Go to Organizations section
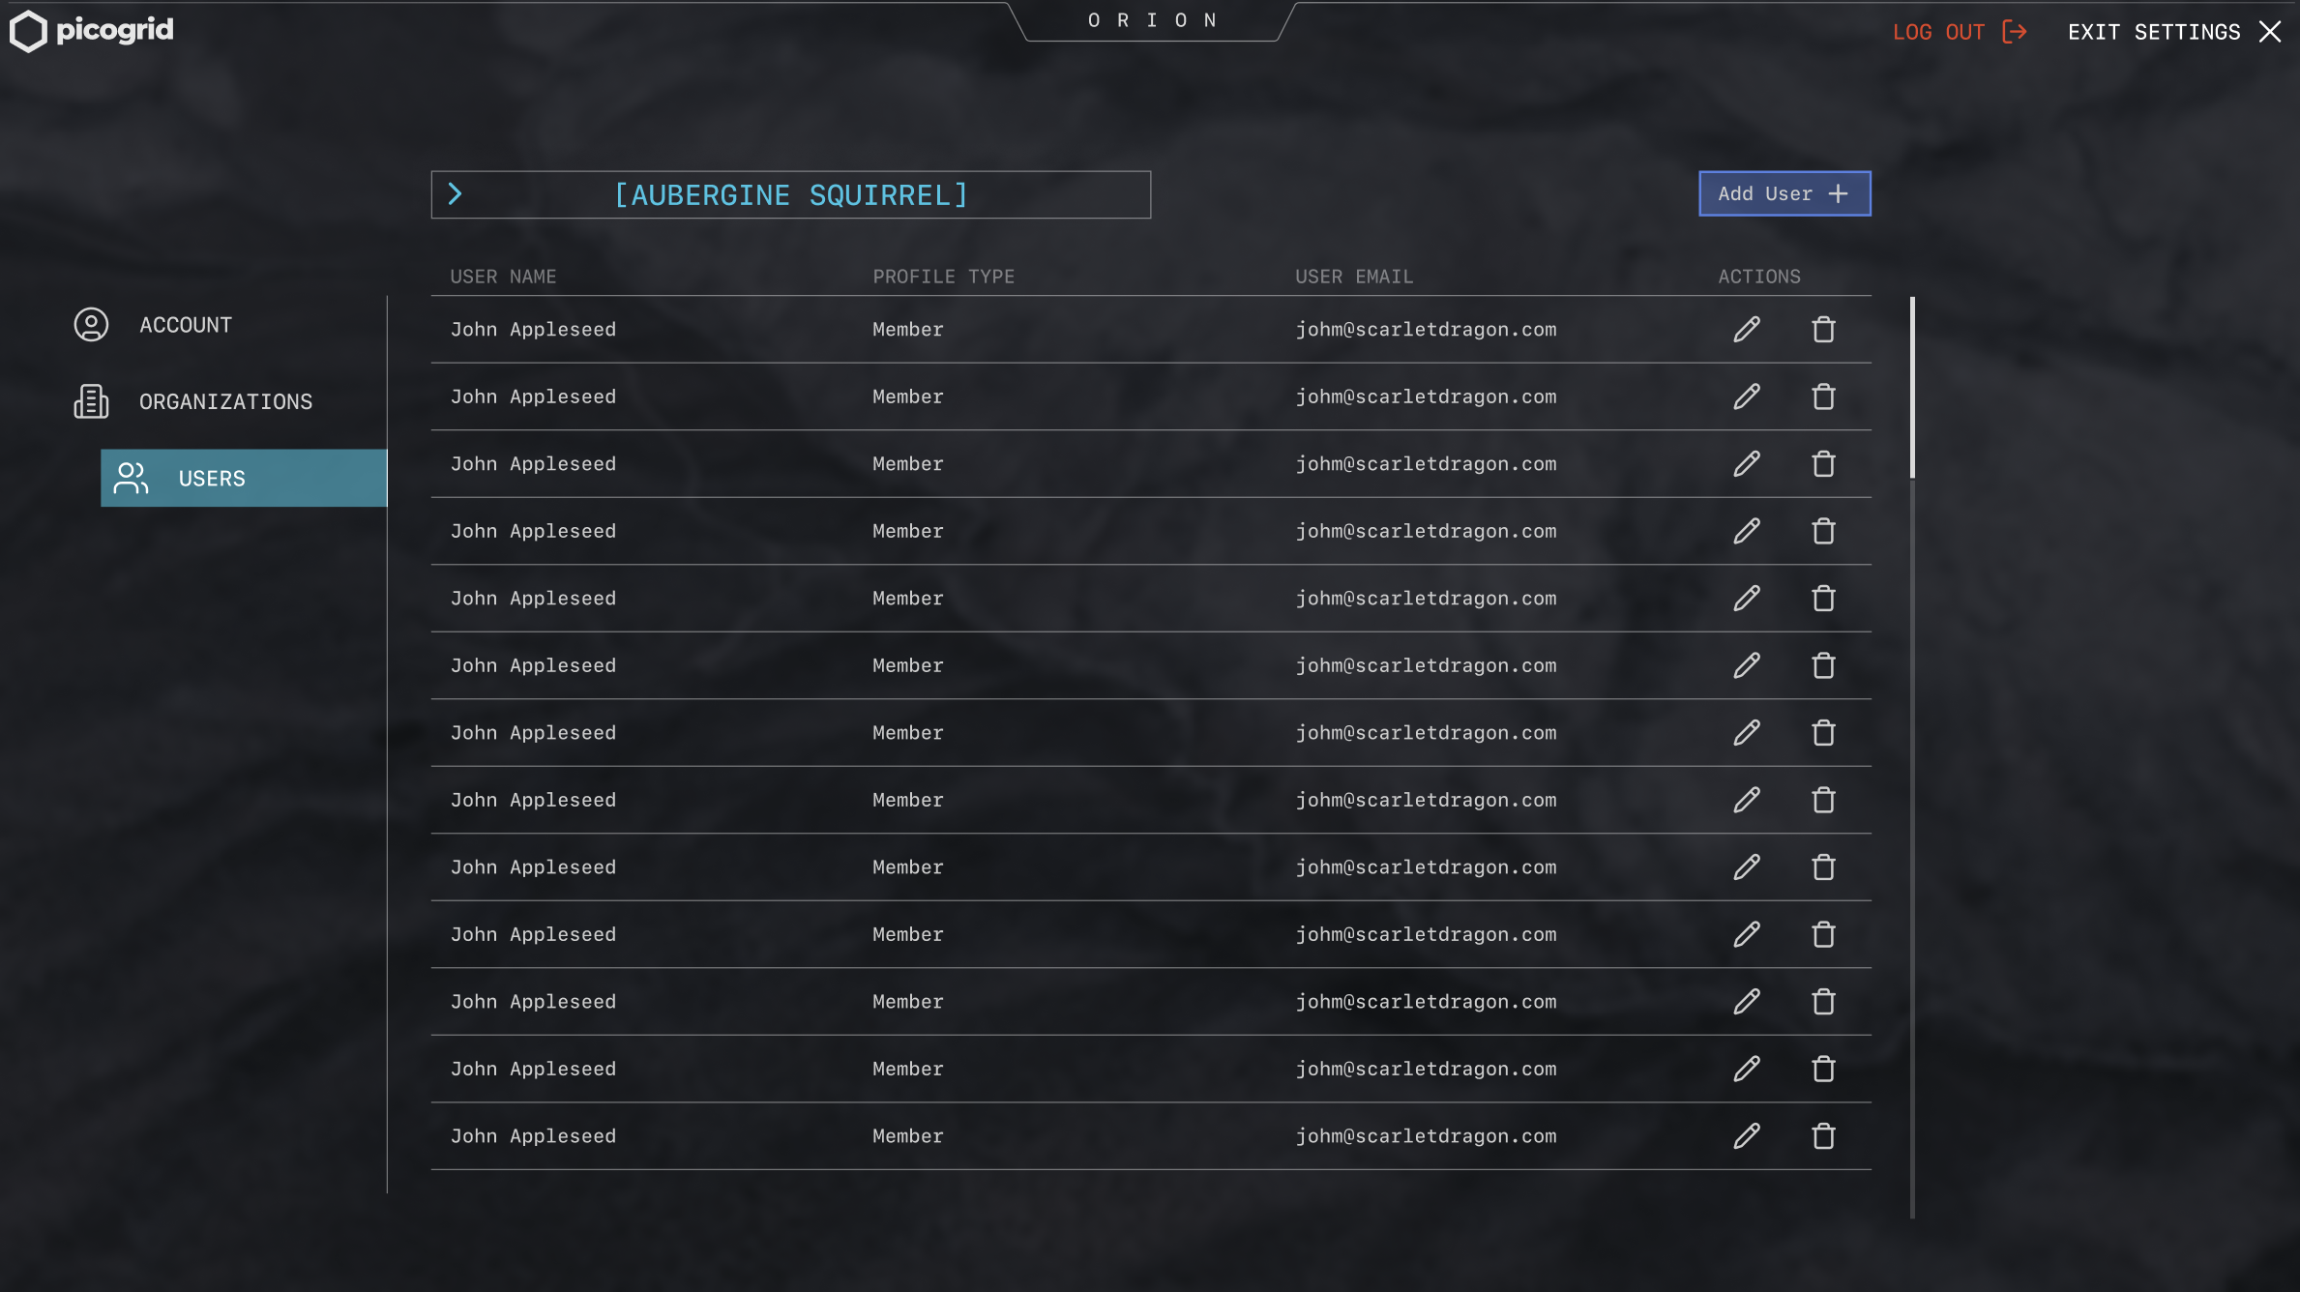The height and width of the screenshot is (1292, 2300). tap(225, 401)
